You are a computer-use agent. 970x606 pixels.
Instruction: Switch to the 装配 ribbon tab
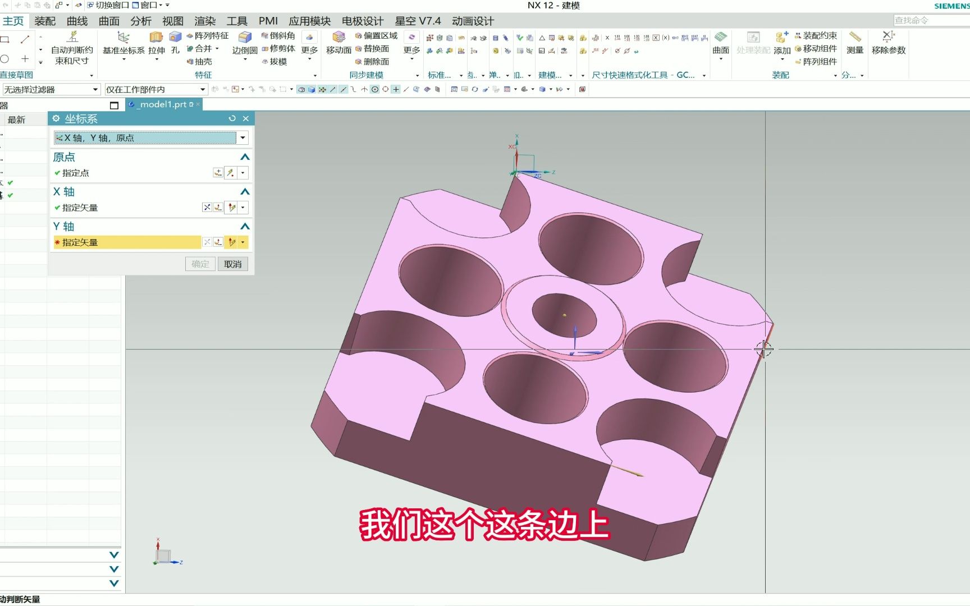(45, 21)
